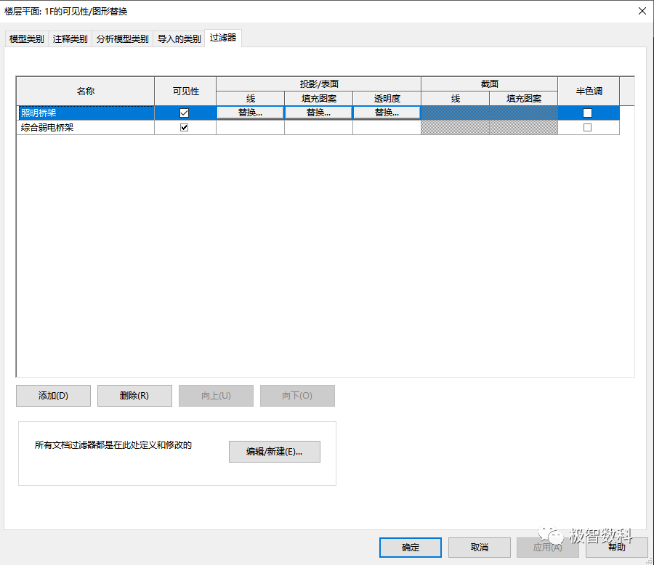Open help using 帮助 button

coord(615,548)
